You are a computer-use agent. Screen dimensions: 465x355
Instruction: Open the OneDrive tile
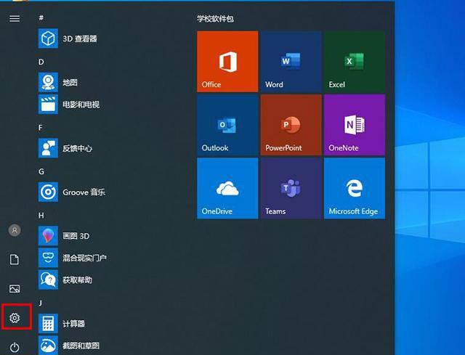click(x=227, y=188)
